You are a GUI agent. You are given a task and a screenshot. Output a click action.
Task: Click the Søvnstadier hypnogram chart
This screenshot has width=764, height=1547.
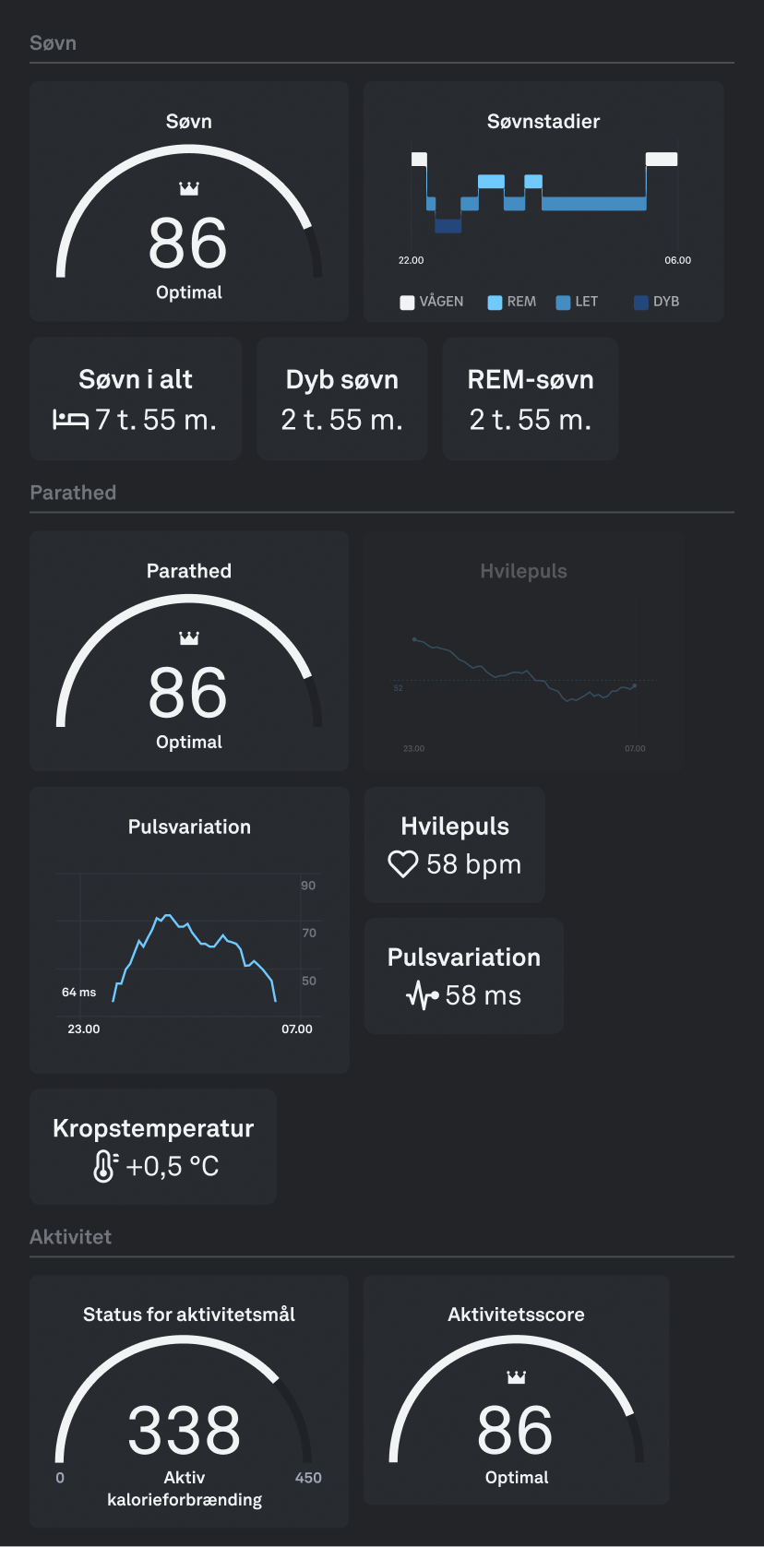[x=543, y=198]
